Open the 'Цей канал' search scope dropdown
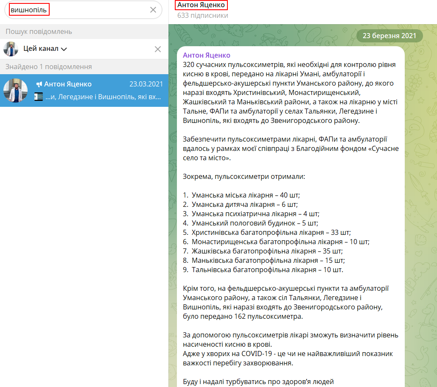 (x=45, y=49)
